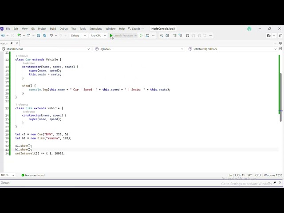Close the app.js tab
Screen dimensions: 284x213
point(17,43)
